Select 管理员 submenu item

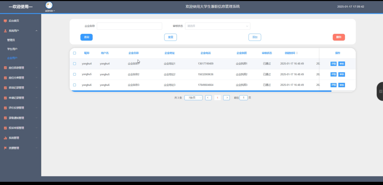click(11, 40)
